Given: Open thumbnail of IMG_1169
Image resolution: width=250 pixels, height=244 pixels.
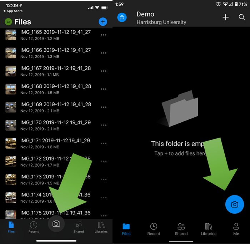Looking at the screenshot, I should [11, 107].
